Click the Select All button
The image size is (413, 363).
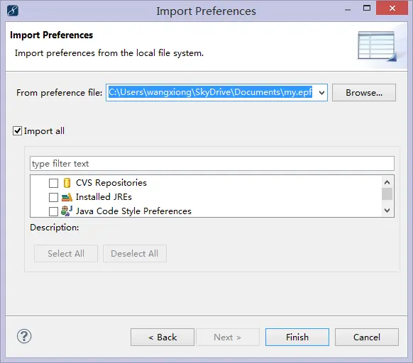pos(66,254)
